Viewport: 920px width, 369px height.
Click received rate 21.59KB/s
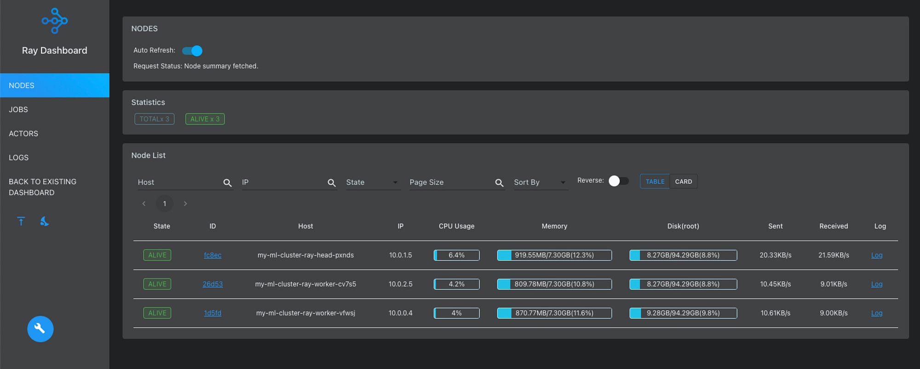(x=834, y=255)
